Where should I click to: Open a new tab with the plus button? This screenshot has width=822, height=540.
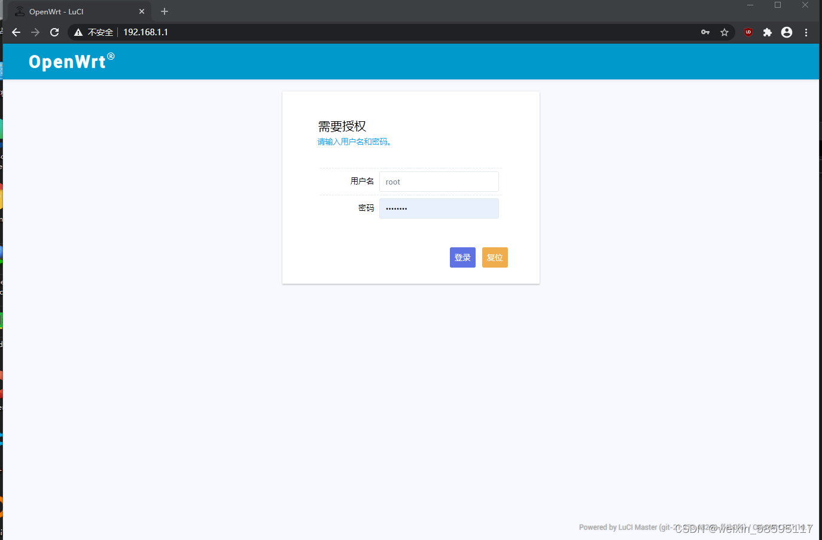(165, 11)
